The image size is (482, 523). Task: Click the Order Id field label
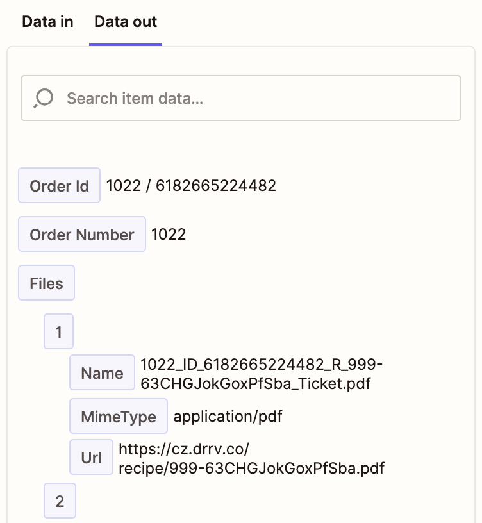59,186
